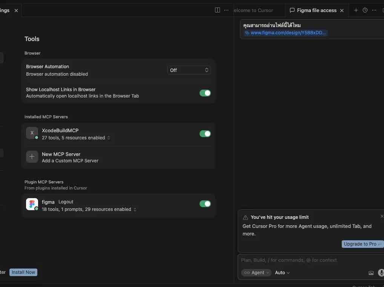Expand XcodeBuildMCP tools and resources list
The image size is (384, 287).
click(x=109, y=138)
